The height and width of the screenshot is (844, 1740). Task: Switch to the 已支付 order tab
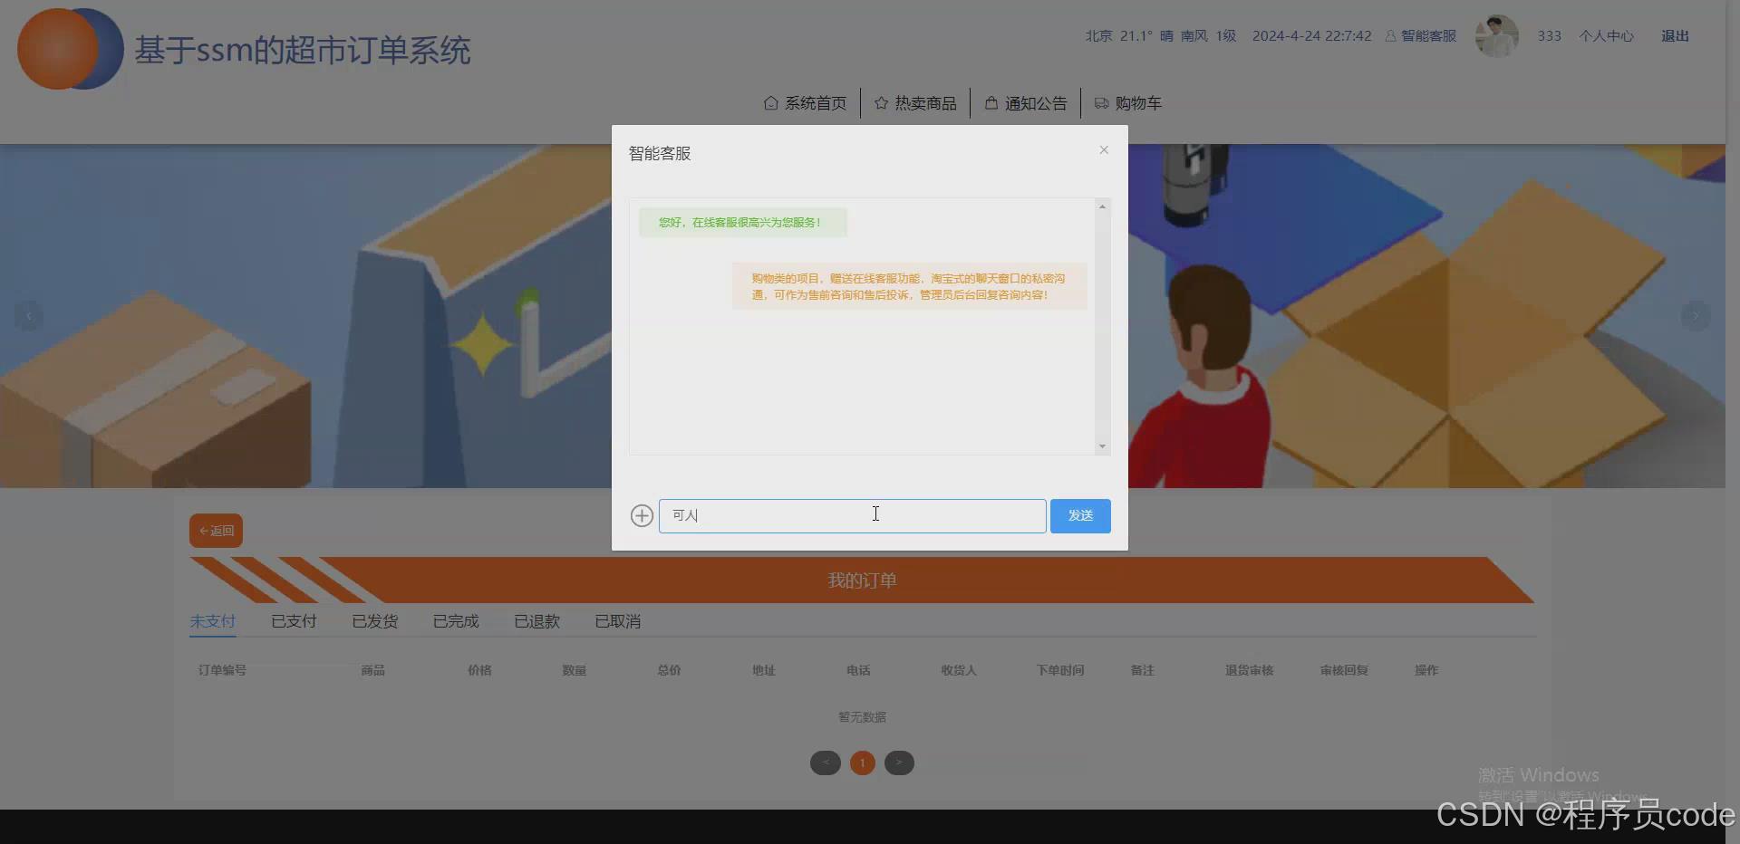tap(294, 621)
